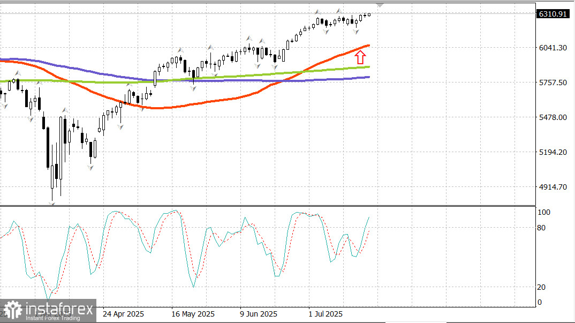
Task: Select the 5757.50 price axis label
Action: [553, 82]
